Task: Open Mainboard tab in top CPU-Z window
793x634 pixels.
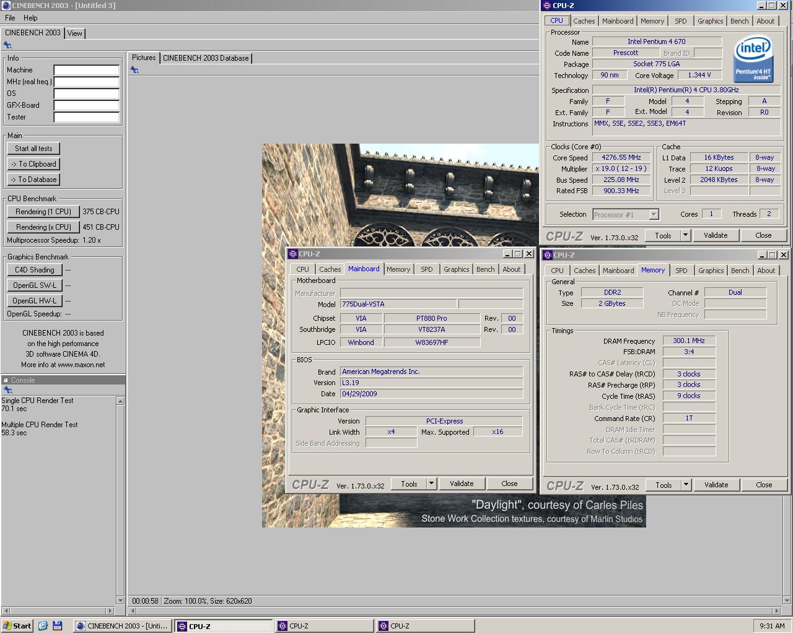Action: [618, 21]
